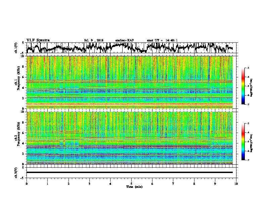This screenshot has height=206, width=266.
Task: Click time tick label "6" on x-axis
Action: click(x=152, y=184)
